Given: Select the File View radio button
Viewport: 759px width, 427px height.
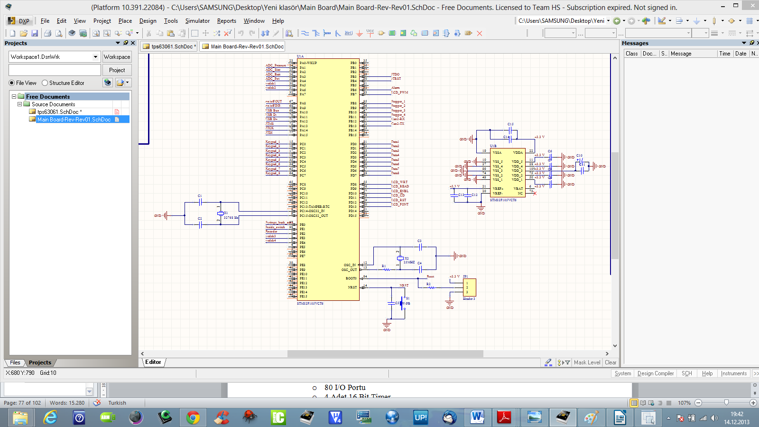Looking at the screenshot, I should point(12,83).
